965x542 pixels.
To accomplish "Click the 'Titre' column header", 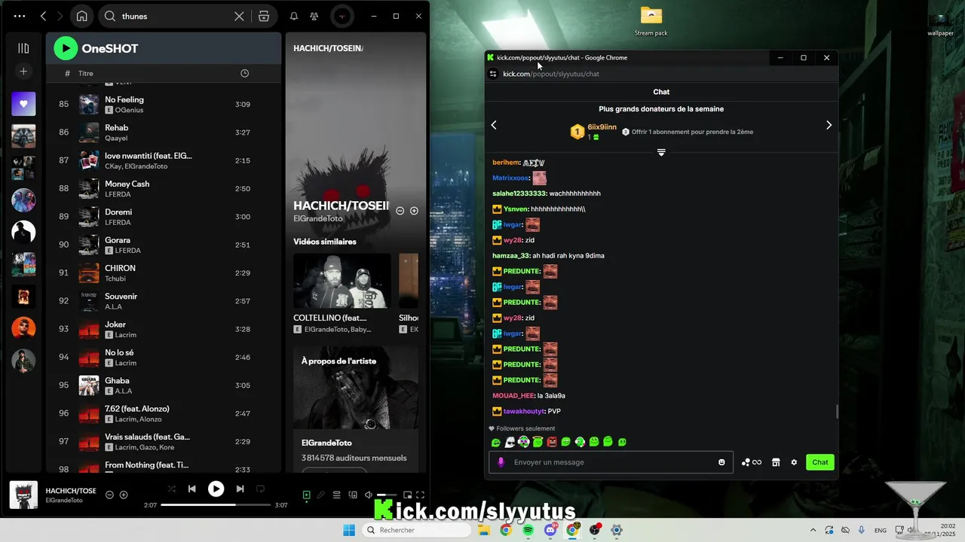I will (x=86, y=73).
